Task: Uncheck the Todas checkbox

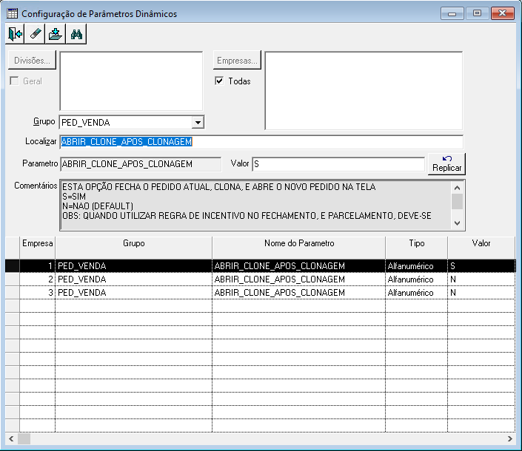Action: [219, 81]
